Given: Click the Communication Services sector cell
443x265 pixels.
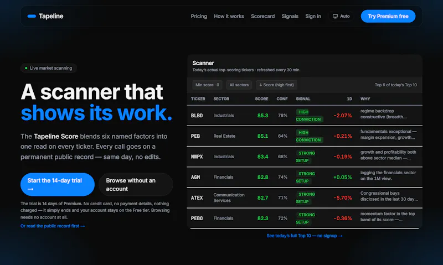Looking at the screenshot, I should point(229,198).
